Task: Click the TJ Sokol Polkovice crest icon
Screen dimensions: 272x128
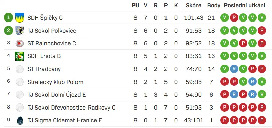Action: click(x=20, y=31)
